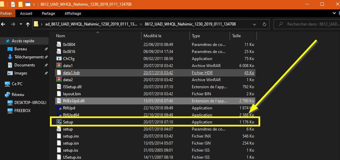Select the data1.hdr file icon
This screenshot has width=340, height=160.
(x=59, y=73)
